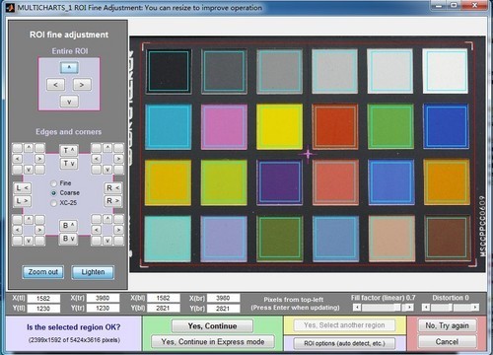Select the XC-25 radio button
Viewport: 493px width, 355px height.
pos(53,203)
